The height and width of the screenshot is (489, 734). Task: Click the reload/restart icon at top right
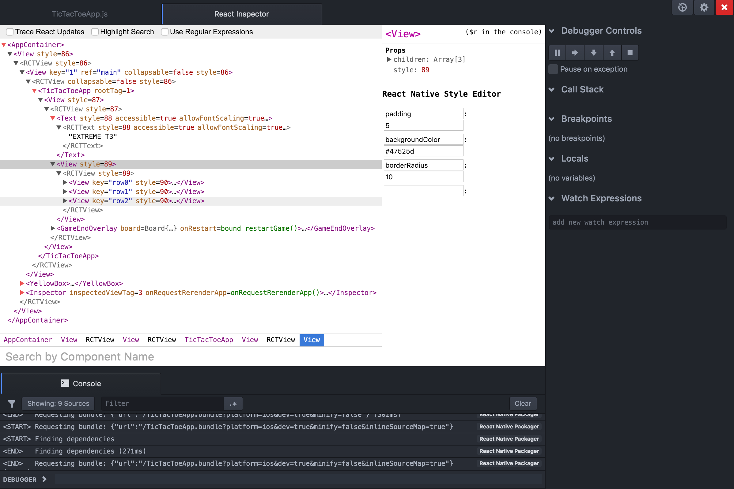click(682, 7)
